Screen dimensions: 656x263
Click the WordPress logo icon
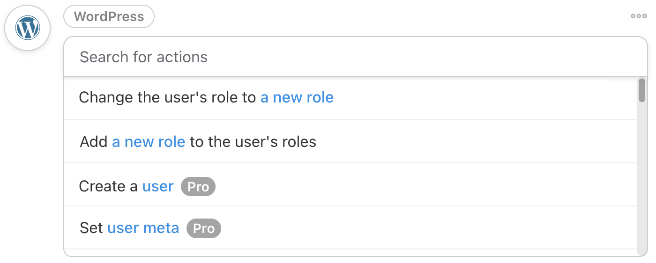click(28, 28)
